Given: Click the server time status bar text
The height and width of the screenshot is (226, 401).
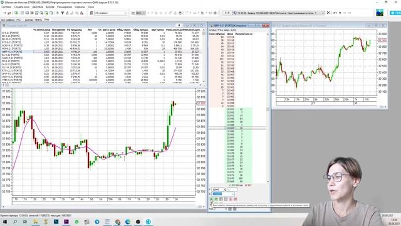Looking at the screenshot, I should [36, 215].
